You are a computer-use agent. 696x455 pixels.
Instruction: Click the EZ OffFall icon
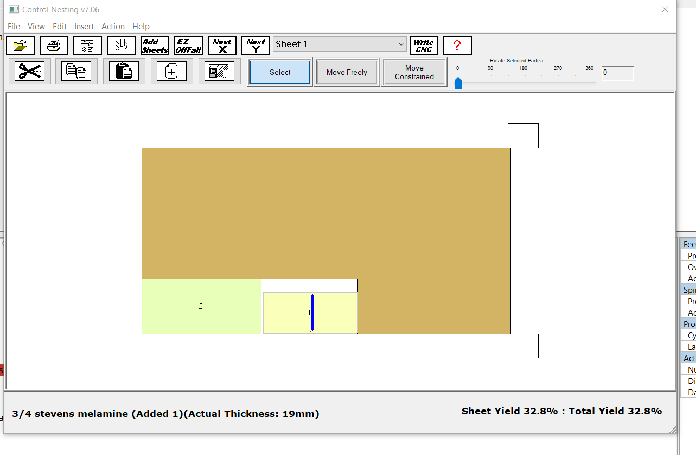188,46
